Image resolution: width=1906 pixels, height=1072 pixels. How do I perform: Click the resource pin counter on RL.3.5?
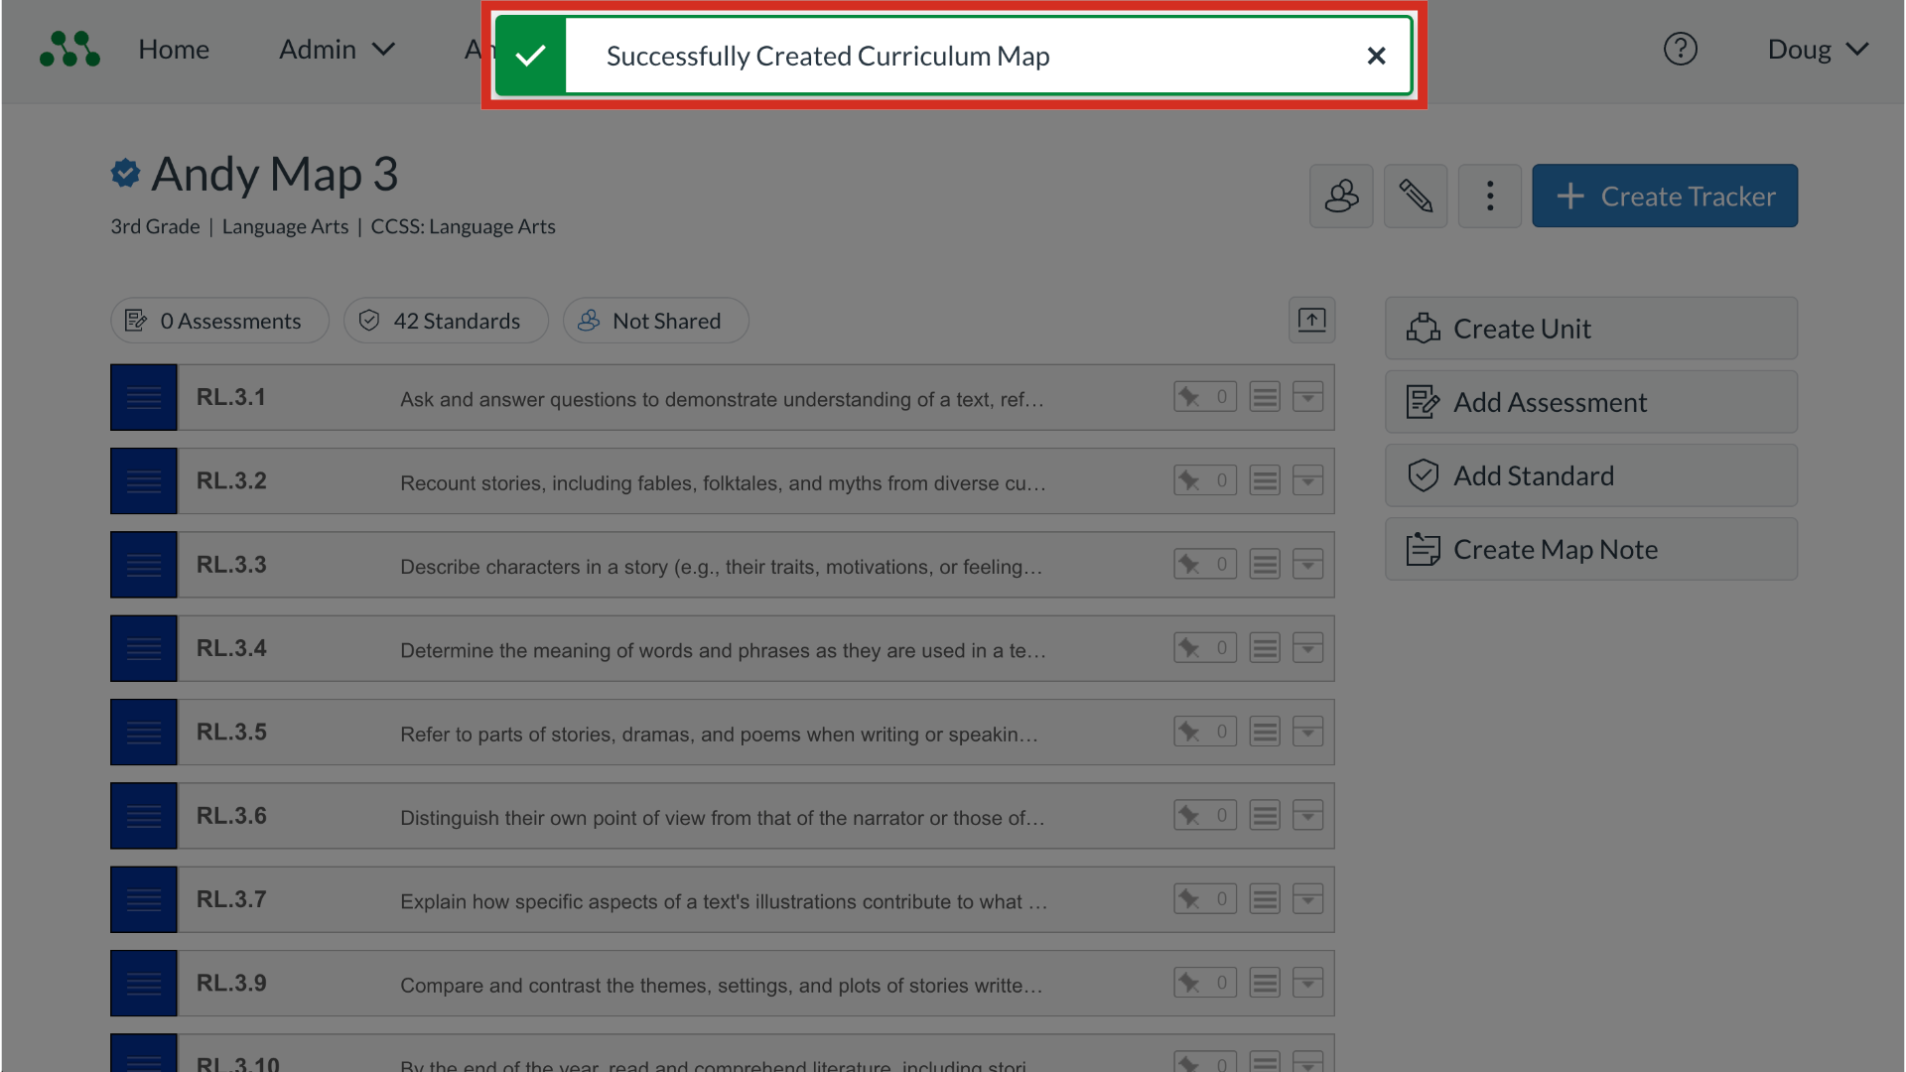point(1205,733)
